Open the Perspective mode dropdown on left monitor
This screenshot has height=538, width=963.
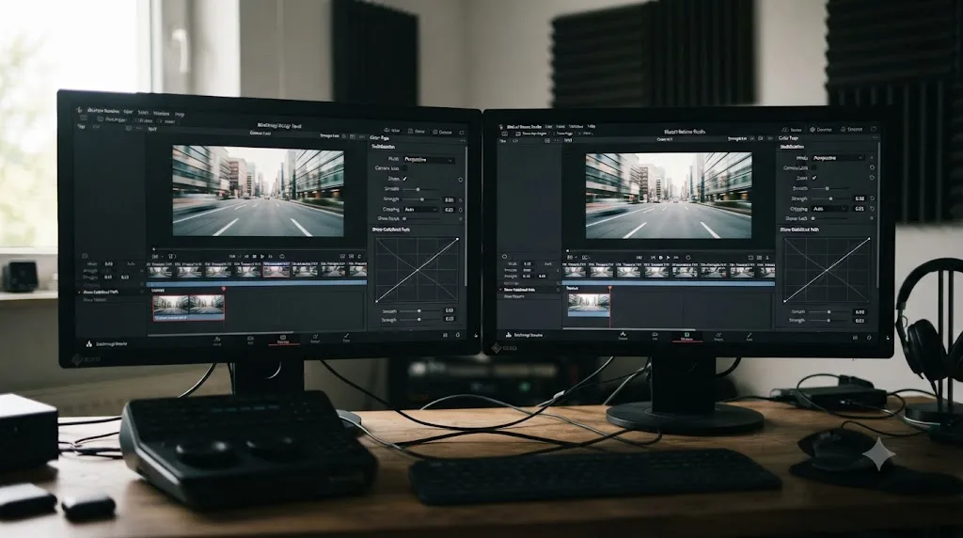[x=429, y=160]
